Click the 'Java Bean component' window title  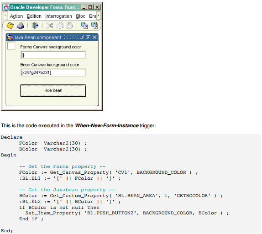(x=37, y=37)
